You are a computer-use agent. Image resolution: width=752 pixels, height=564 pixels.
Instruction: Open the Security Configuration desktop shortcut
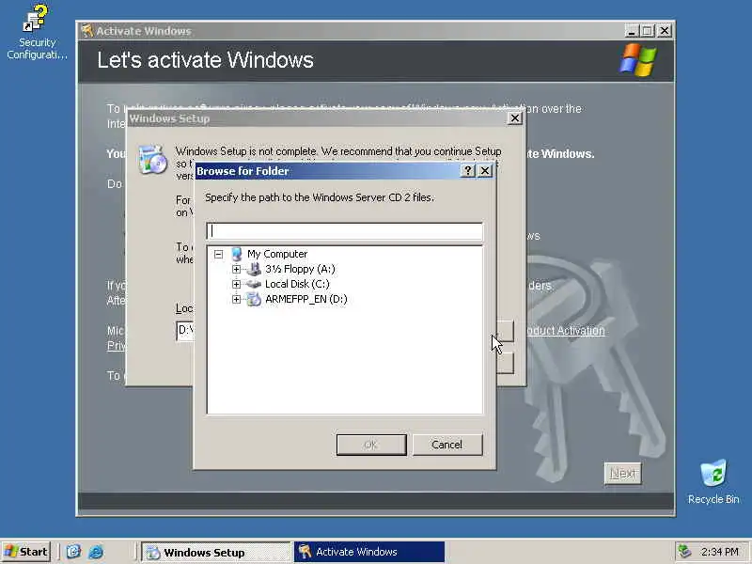[x=37, y=32]
